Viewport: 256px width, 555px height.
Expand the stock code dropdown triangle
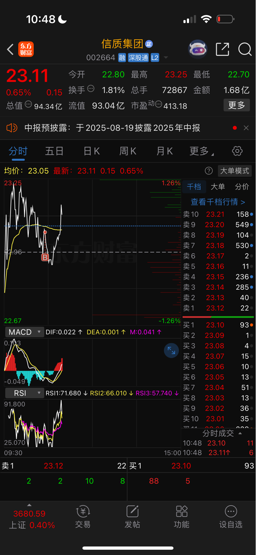tap(166, 58)
